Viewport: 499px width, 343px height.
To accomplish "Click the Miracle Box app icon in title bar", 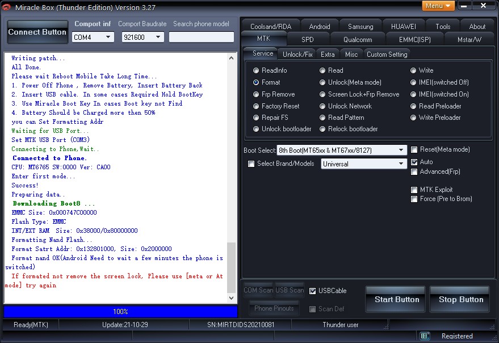I will coord(6,7).
